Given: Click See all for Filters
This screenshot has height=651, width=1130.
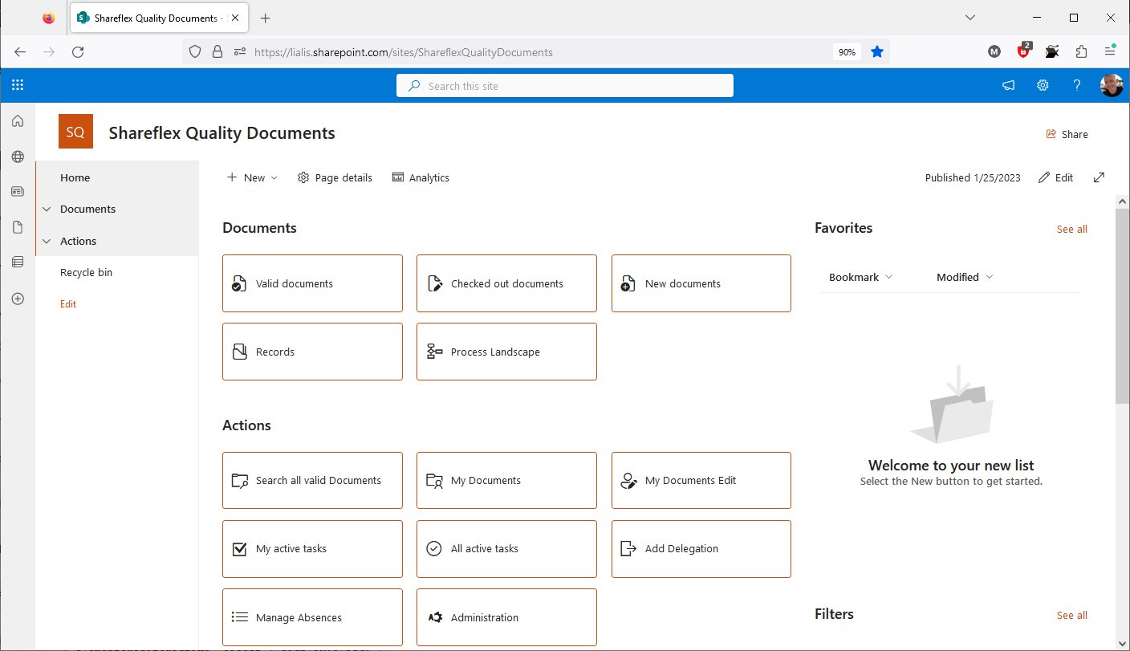Looking at the screenshot, I should pyautogui.click(x=1071, y=615).
